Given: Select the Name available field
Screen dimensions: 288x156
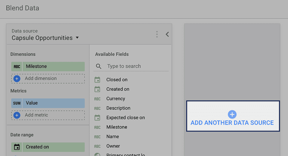Looking at the screenshot, I should (x=113, y=136).
